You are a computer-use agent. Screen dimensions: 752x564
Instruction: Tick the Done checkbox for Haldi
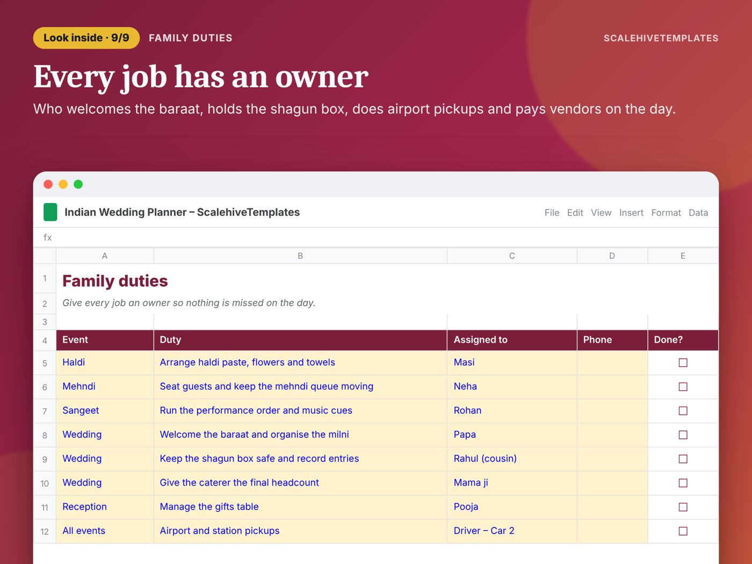click(x=683, y=363)
